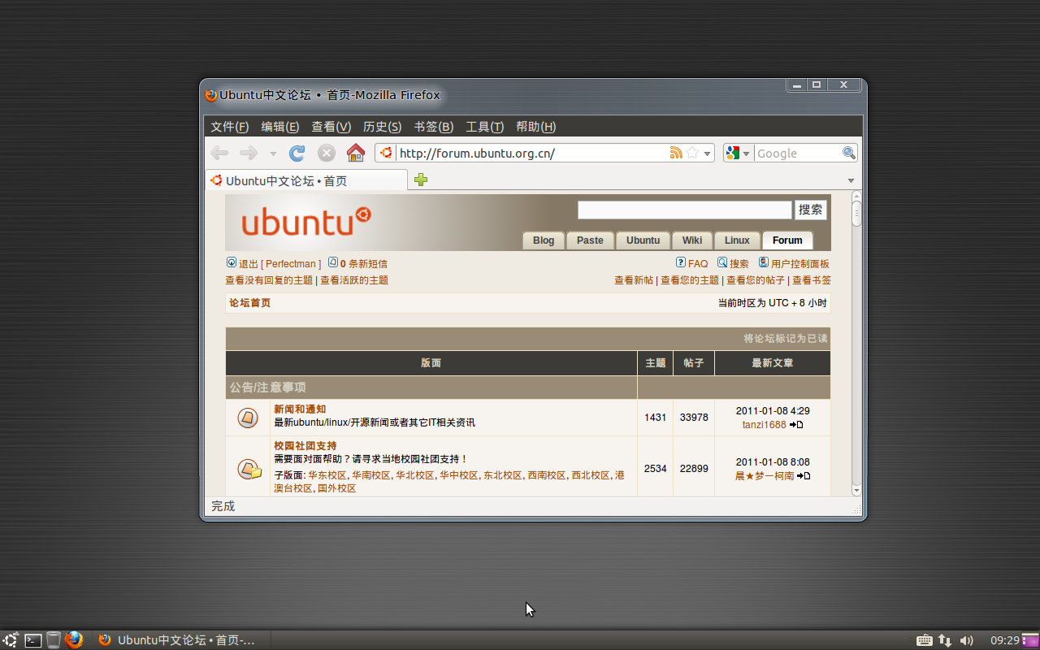Open the 查看(V) menu
The height and width of the screenshot is (650, 1040).
pos(331,127)
